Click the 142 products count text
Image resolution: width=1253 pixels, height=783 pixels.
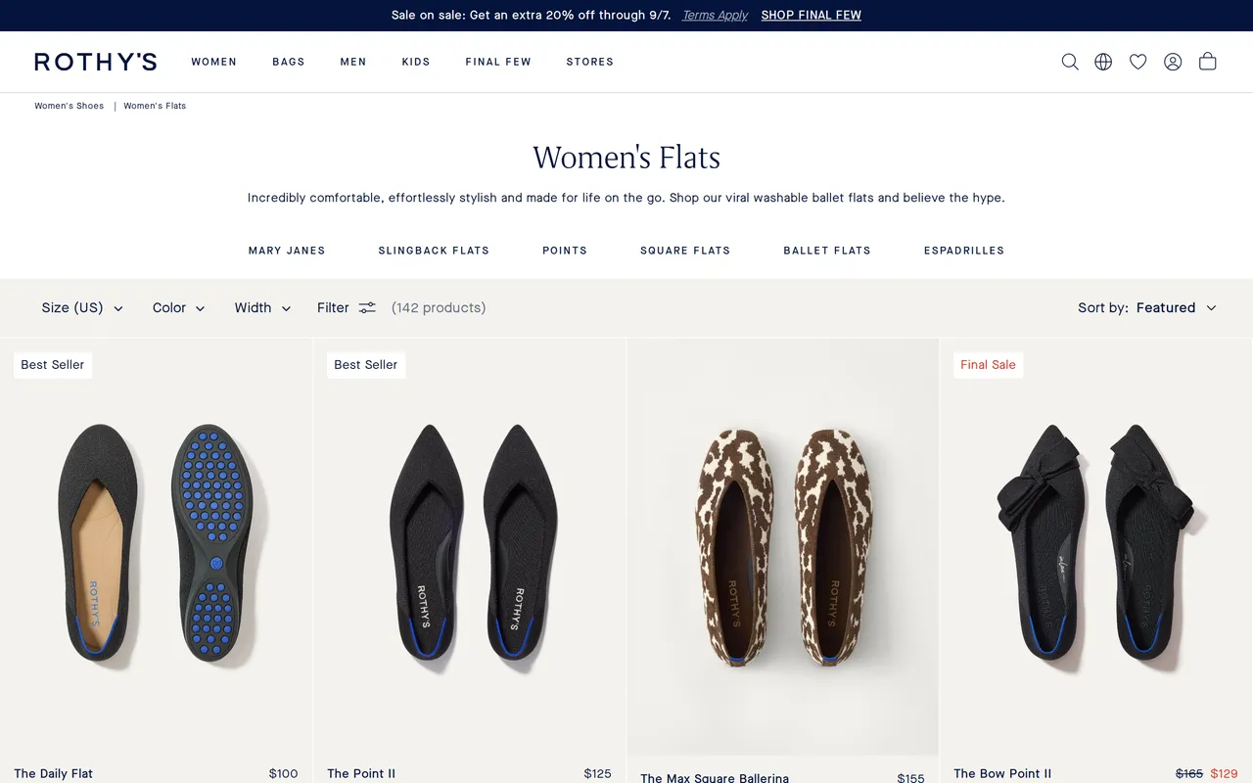coord(439,307)
